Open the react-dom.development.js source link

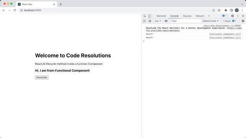pyautogui.click(x=222, y=26)
